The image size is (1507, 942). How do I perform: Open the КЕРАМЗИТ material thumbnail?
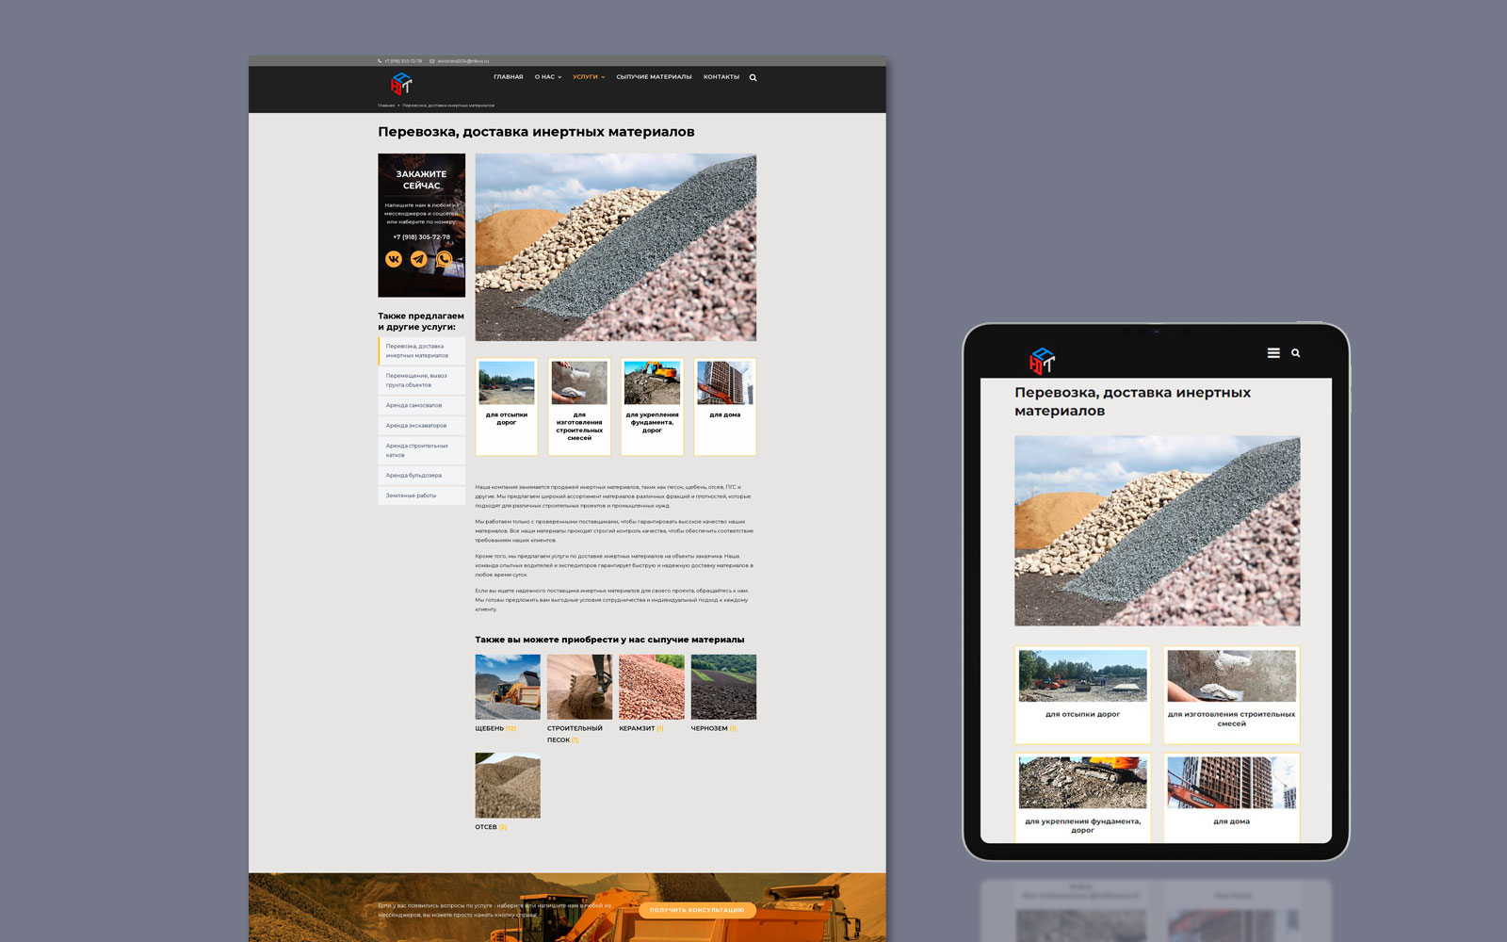click(652, 688)
